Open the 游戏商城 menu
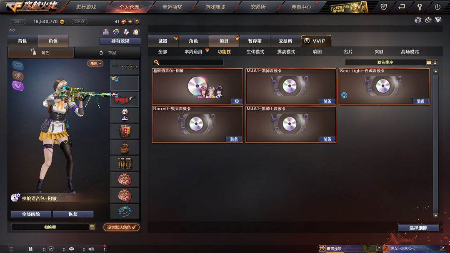This screenshot has height=253, width=450. 215,7
